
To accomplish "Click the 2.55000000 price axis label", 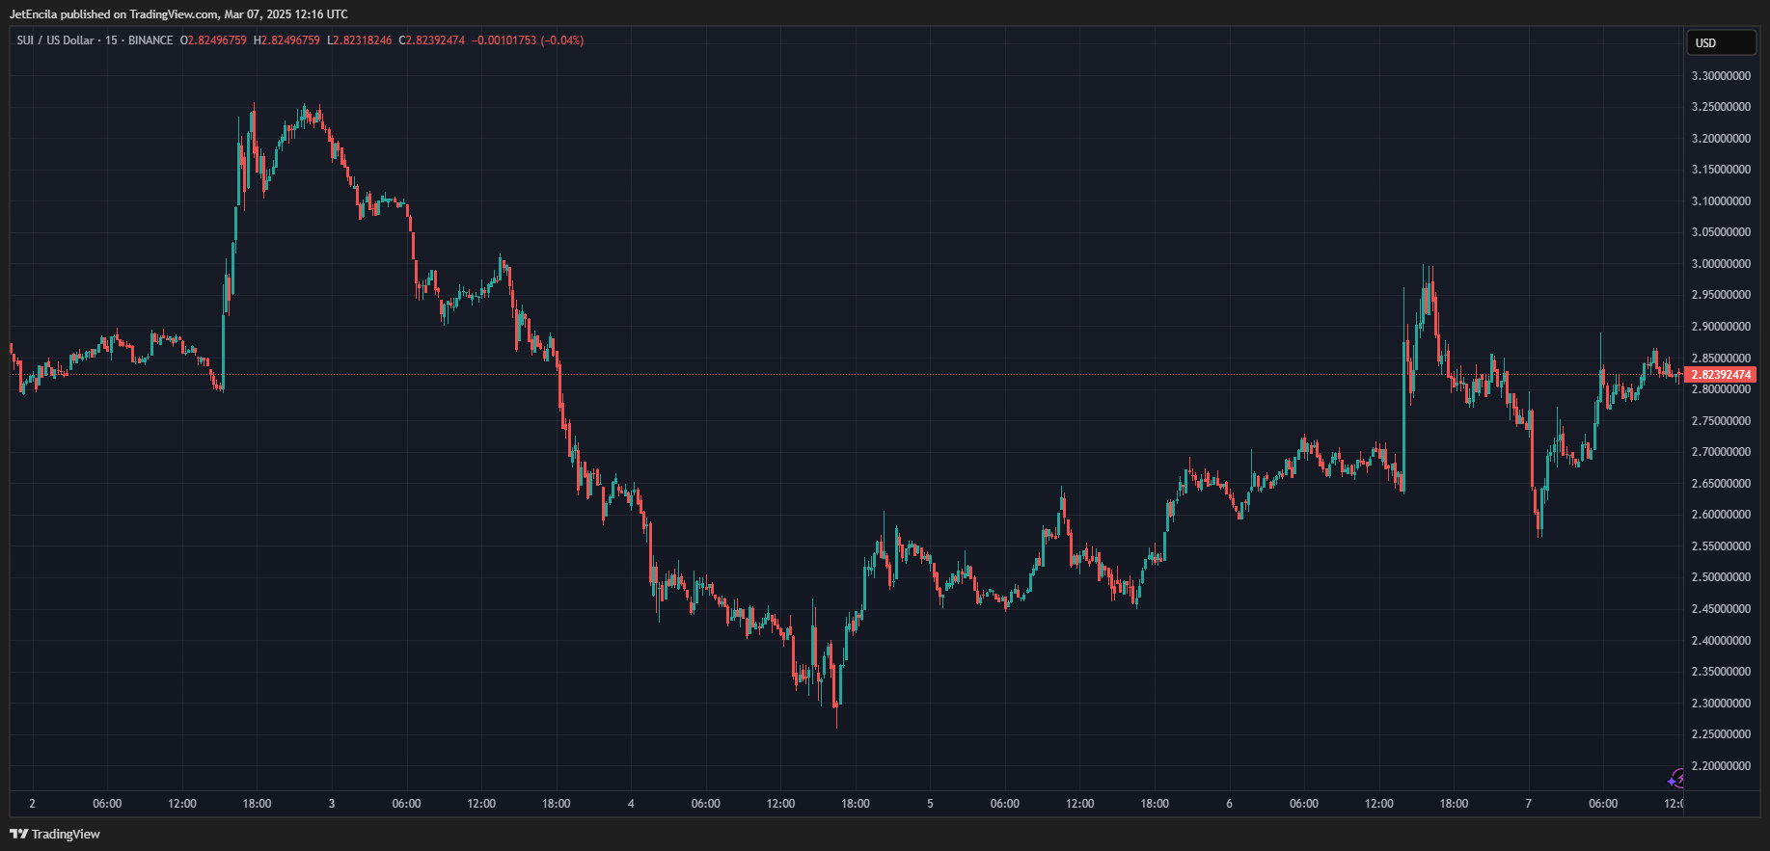I will (x=1721, y=546).
